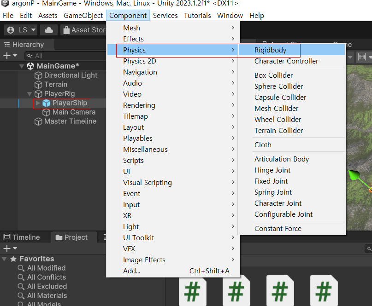
Task: Add a Configurable Joint component
Action: tap(292, 214)
